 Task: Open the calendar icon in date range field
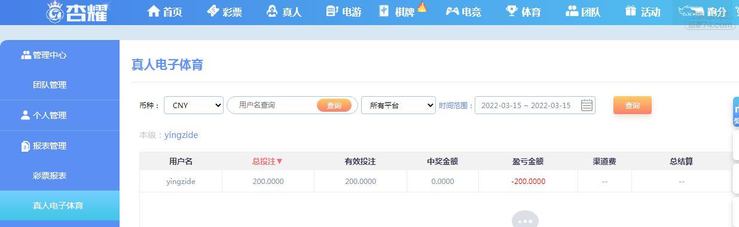pyautogui.click(x=587, y=105)
